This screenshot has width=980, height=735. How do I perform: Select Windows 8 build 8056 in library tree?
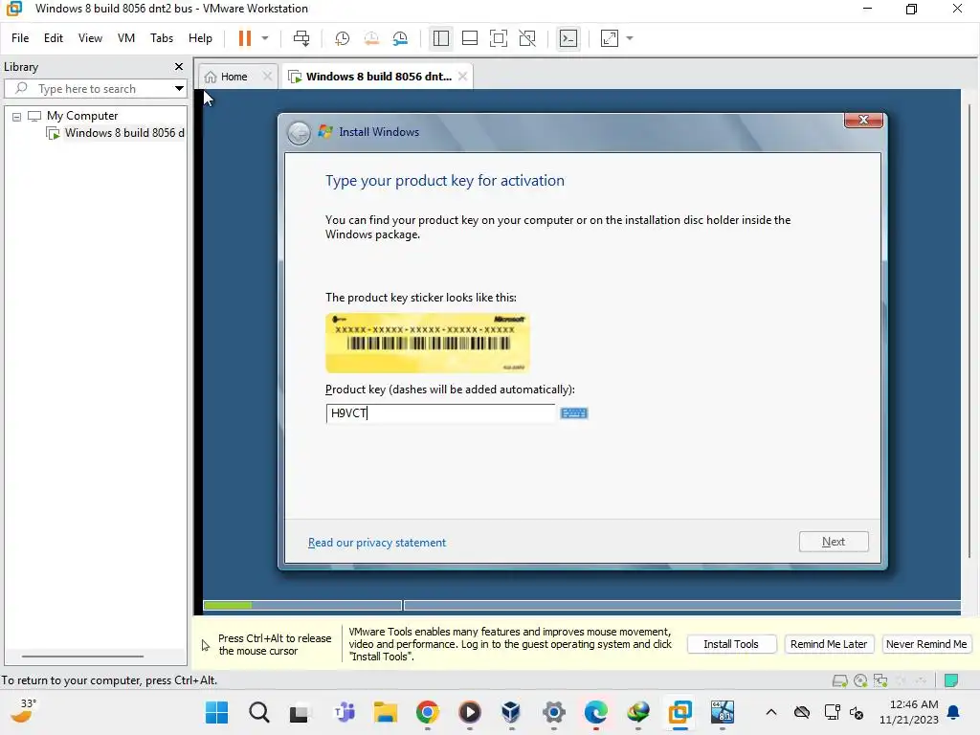[x=116, y=133]
